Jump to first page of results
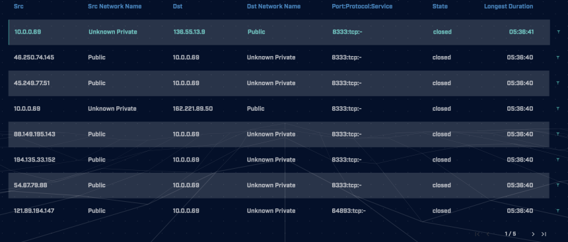This screenshot has height=242, width=568. (x=477, y=234)
